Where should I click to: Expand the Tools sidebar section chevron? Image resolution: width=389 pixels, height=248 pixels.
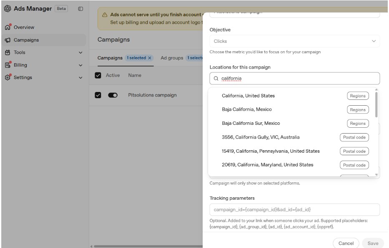click(x=80, y=52)
